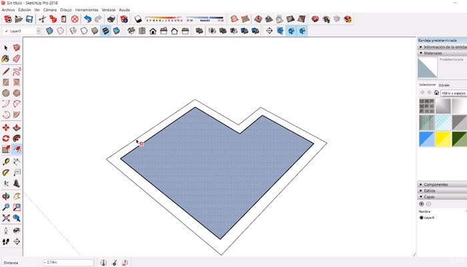Open the Dibujo menu
This screenshot has height=267, width=467.
pos(66,10)
